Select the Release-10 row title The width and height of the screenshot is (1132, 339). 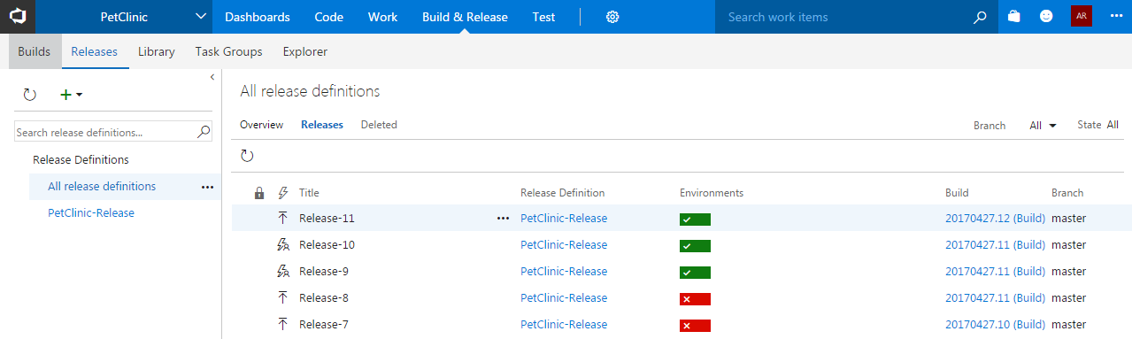coord(327,244)
